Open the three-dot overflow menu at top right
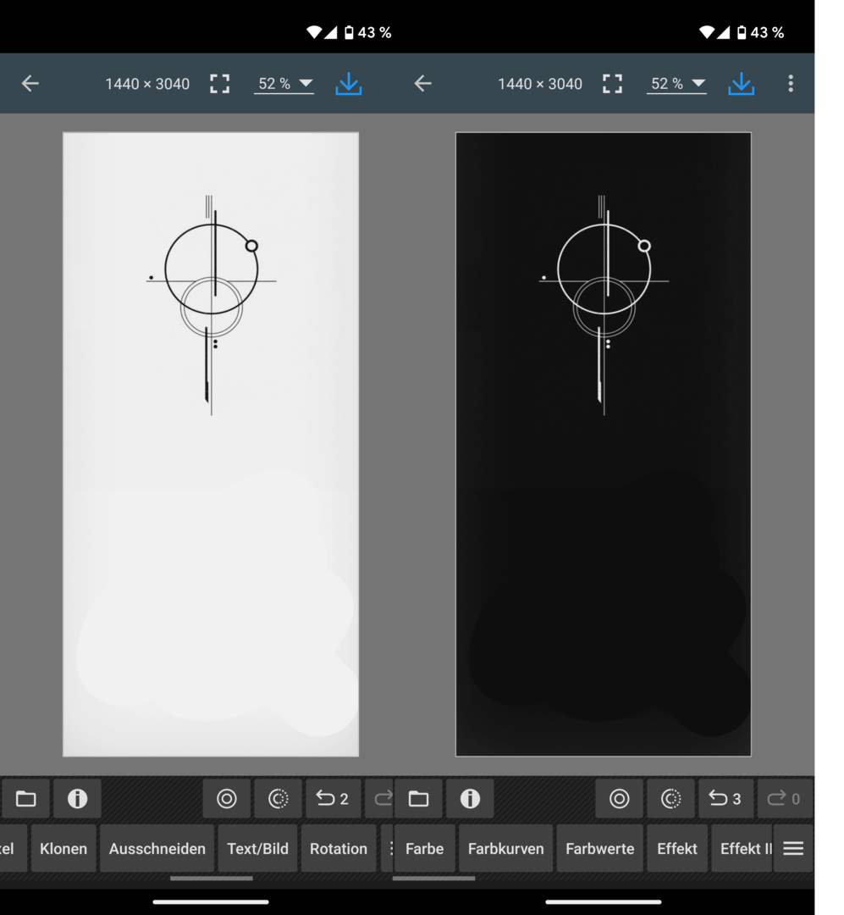The width and height of the screenshot is (844, 915). pyautogui.click(x=791, y=83)
